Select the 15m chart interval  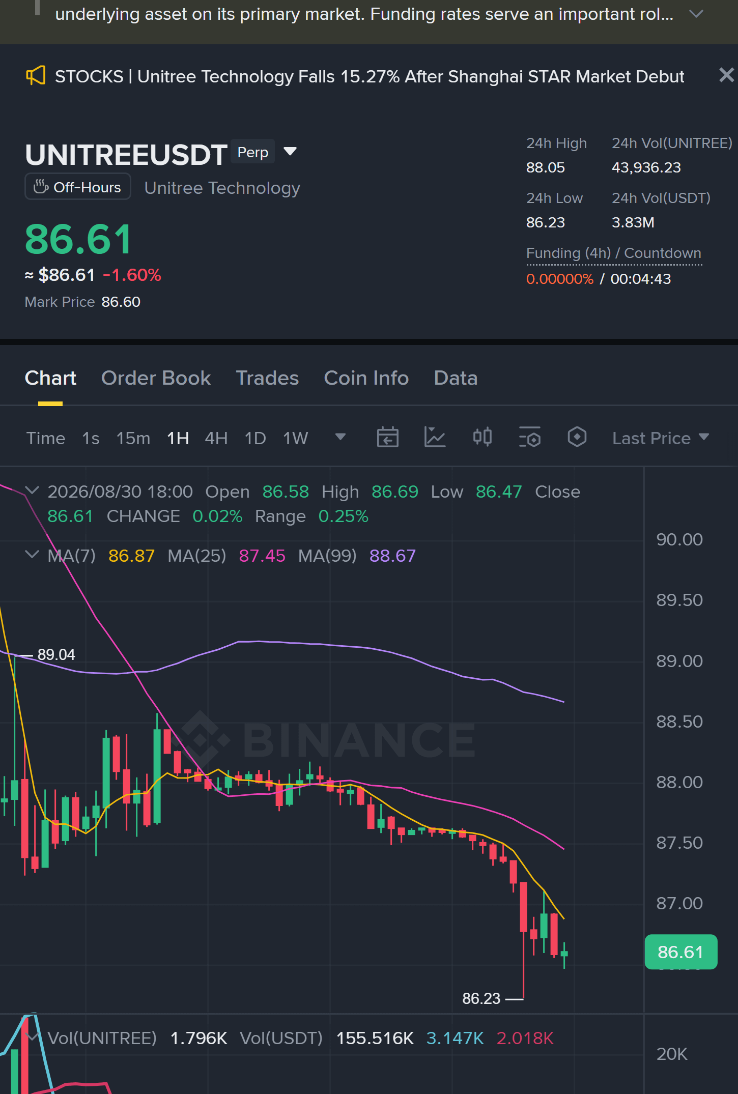point(133,438)
